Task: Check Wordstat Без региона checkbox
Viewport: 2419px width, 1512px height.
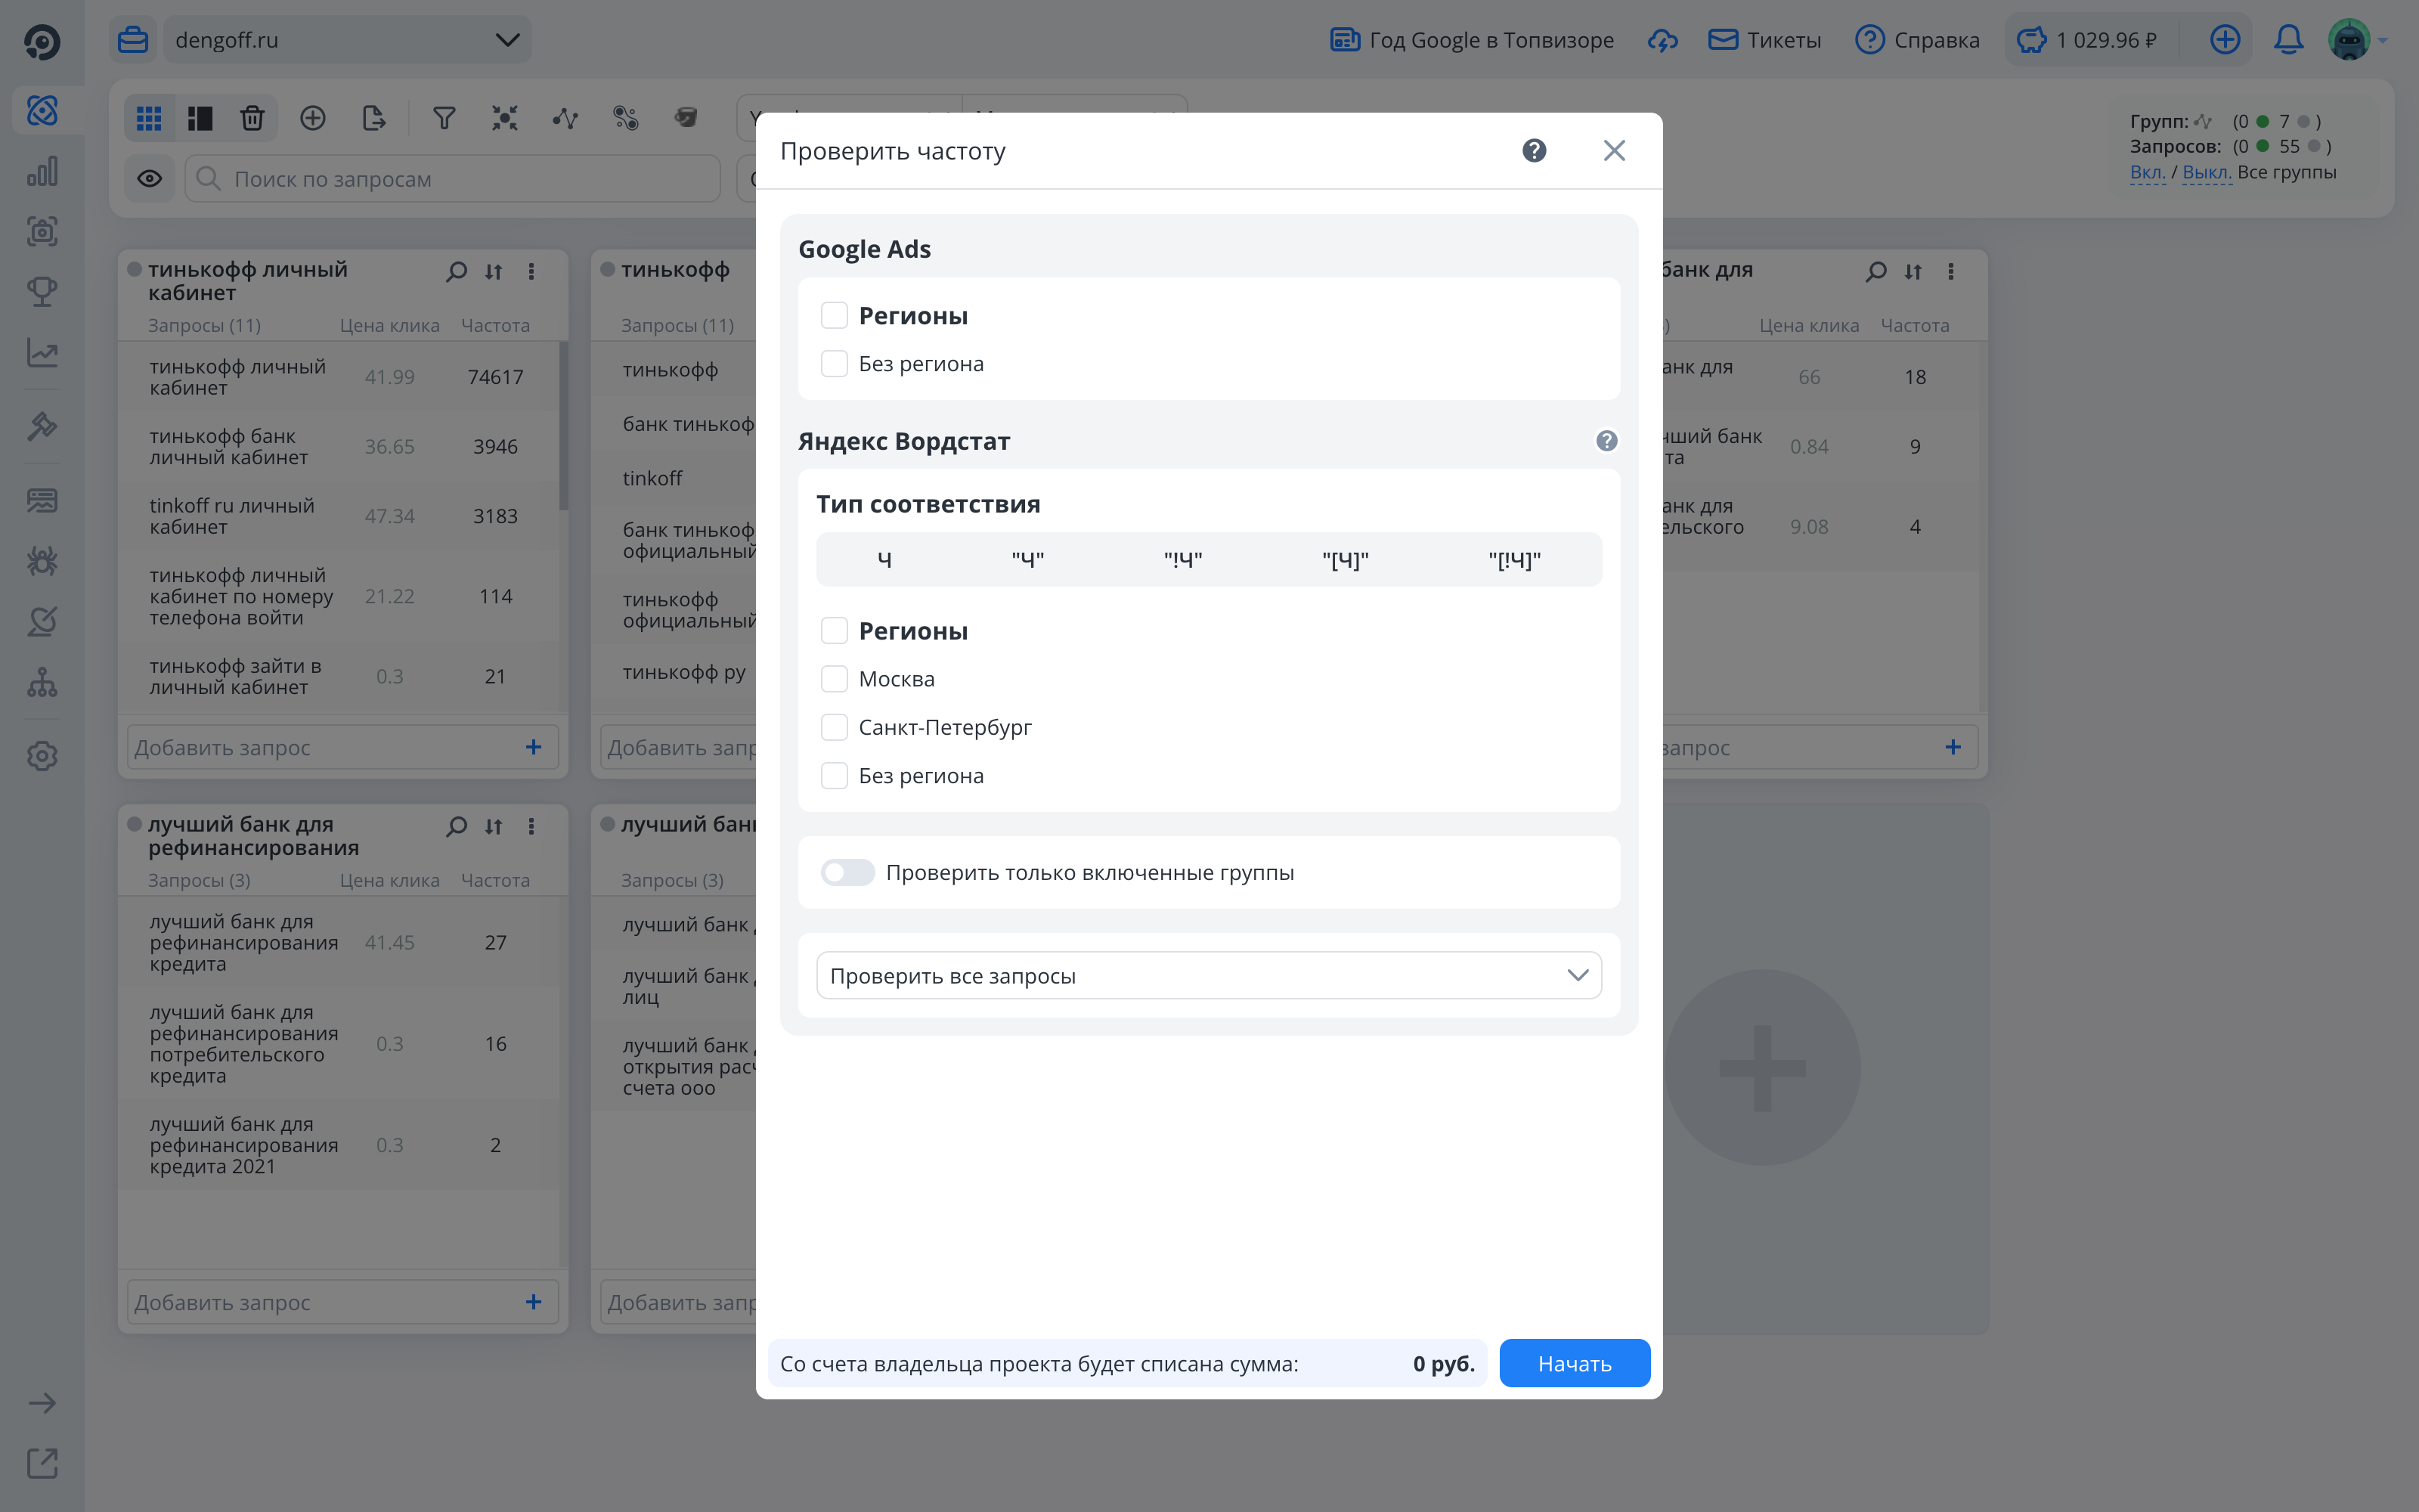Action: tap(835, 776)
